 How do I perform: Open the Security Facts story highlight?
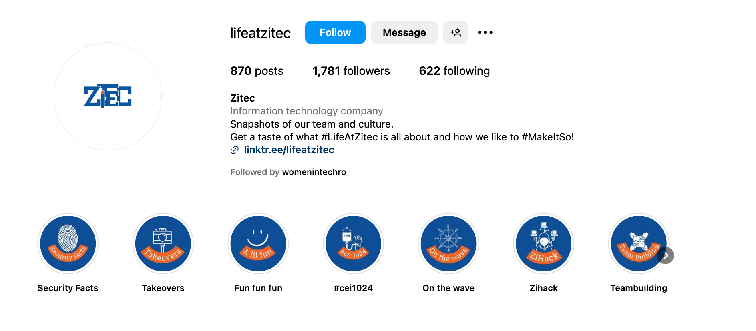pyautogui.click(x=68, y=243)
